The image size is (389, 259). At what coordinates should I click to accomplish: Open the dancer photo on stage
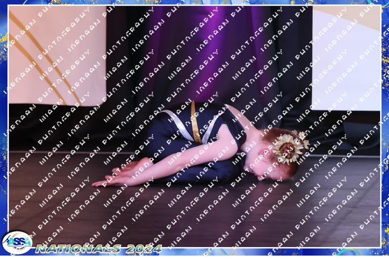195,126
